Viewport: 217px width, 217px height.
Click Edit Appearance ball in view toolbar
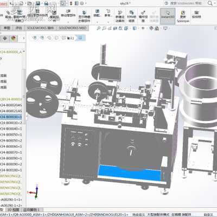[151, 28]
